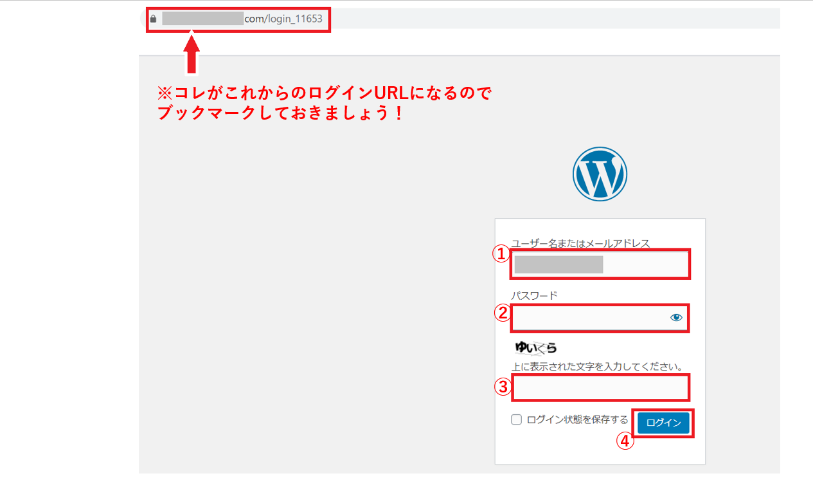Click the ログイン button
Image resolution: width=813 pixels, height=487 pixels.
click(x=664, y=423)
